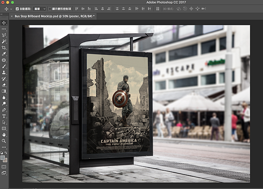Screen dimensions: 263x189
Task: Select the 3D Orbit camera mode
Action: (179, 9)
